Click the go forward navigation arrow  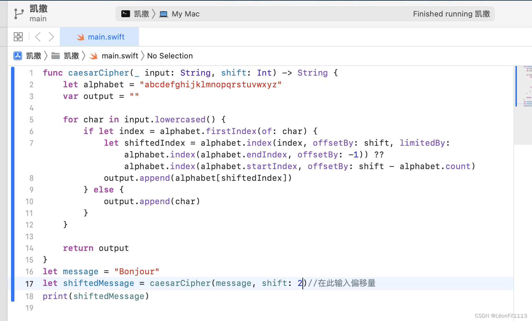51,36
